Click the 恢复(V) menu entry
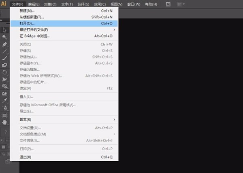Viewport: 243px width, 173px height. (64, 88)
